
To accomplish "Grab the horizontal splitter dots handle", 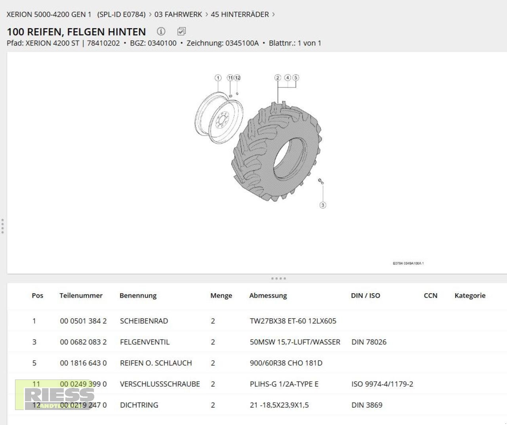I will [x=278, y=279].
